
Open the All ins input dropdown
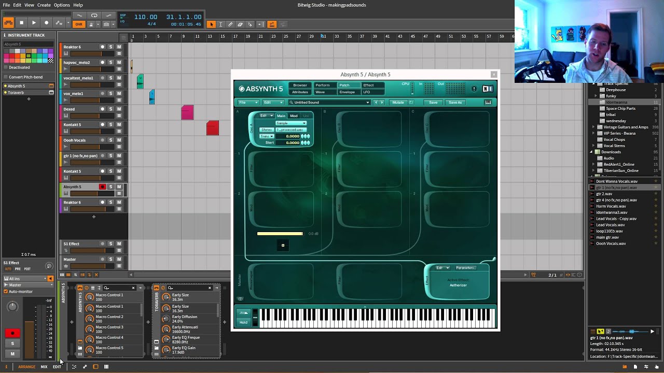(x=25, y=279)
